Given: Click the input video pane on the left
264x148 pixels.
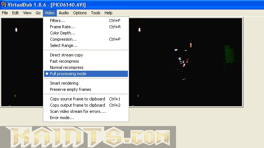Looking at the screenshot, I should click(x=22, y=62).
